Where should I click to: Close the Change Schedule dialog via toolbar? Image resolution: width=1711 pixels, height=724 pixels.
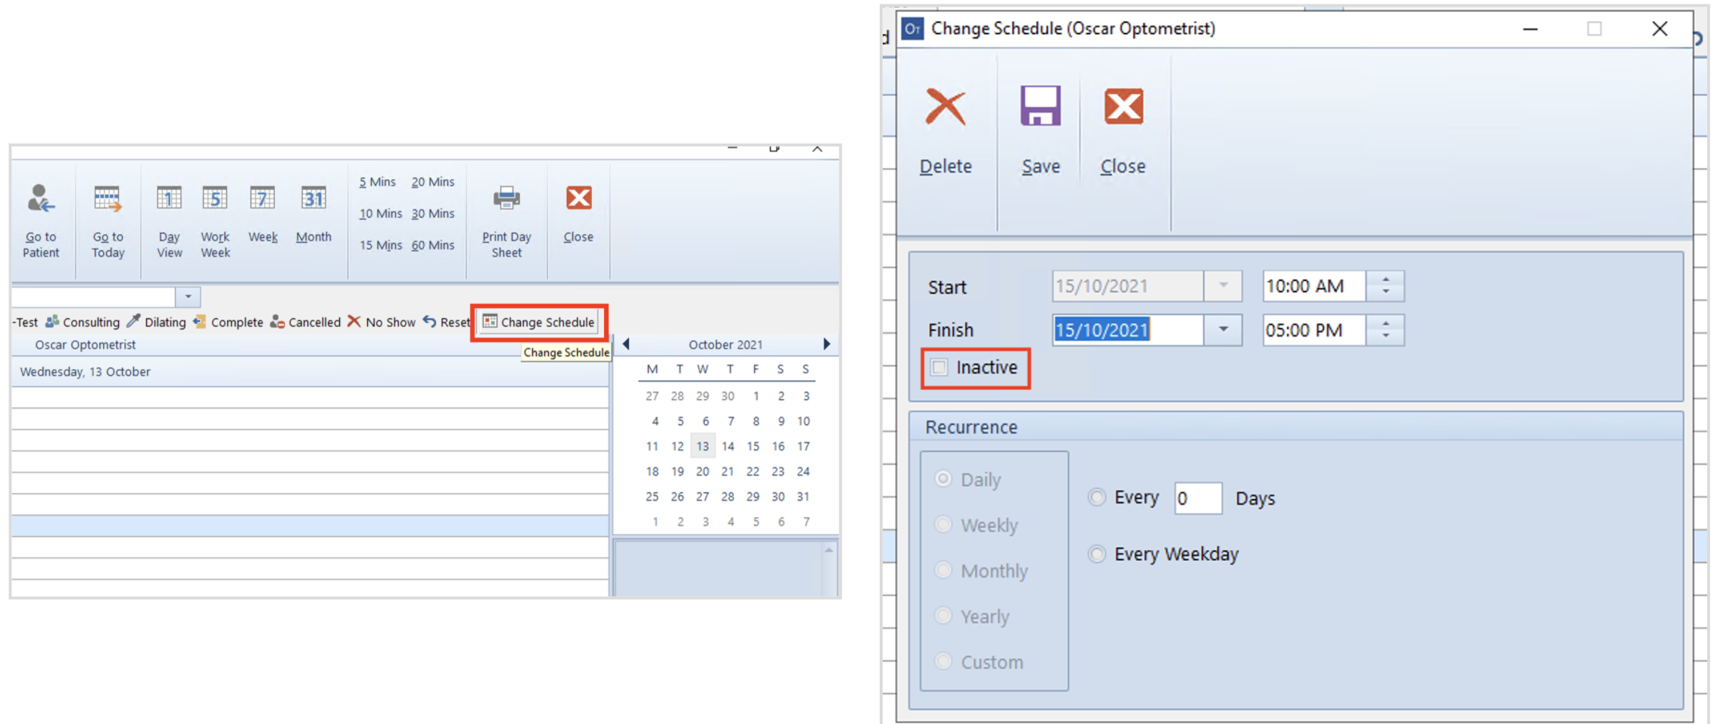click(x=1123, y=130)
